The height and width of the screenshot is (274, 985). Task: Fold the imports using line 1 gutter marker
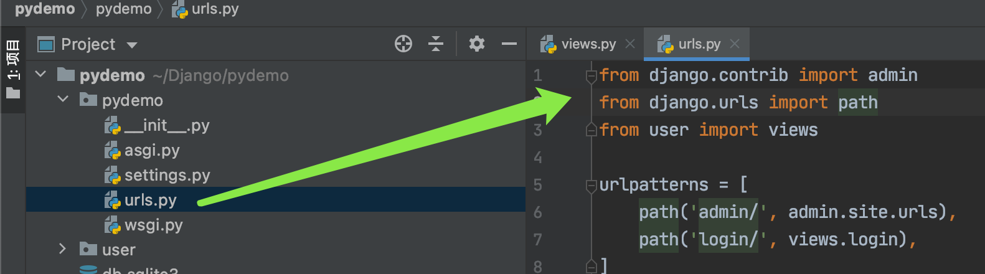pos(591,76)
